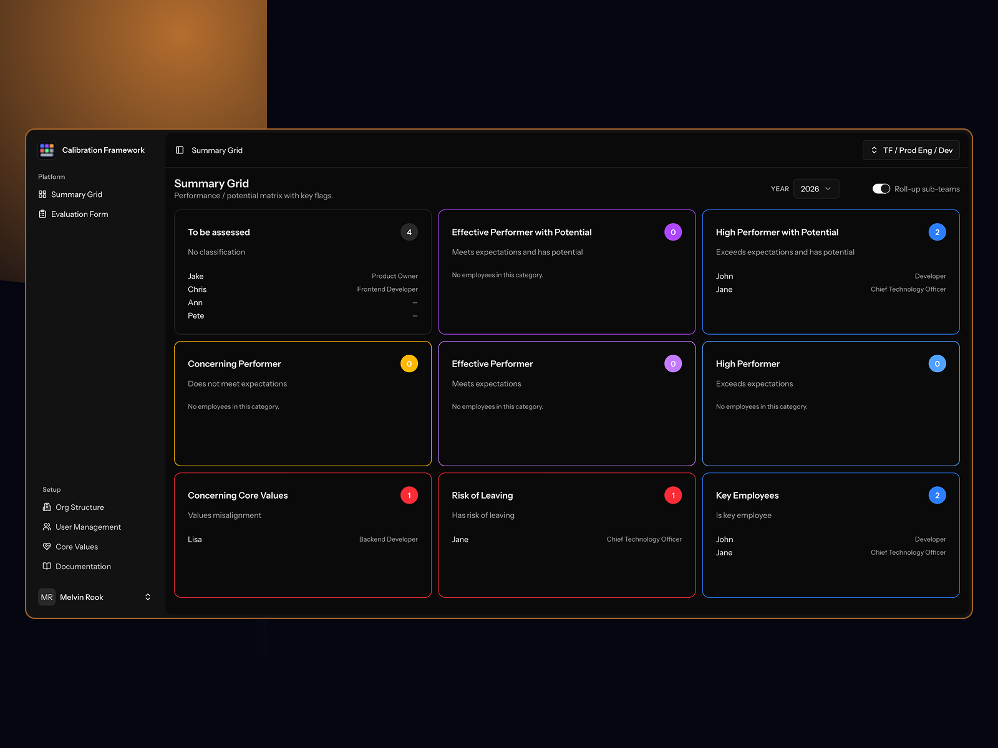Screen dimensions: 998x748
Task: Click the Product Owner role text
Action: pos(395,276)
